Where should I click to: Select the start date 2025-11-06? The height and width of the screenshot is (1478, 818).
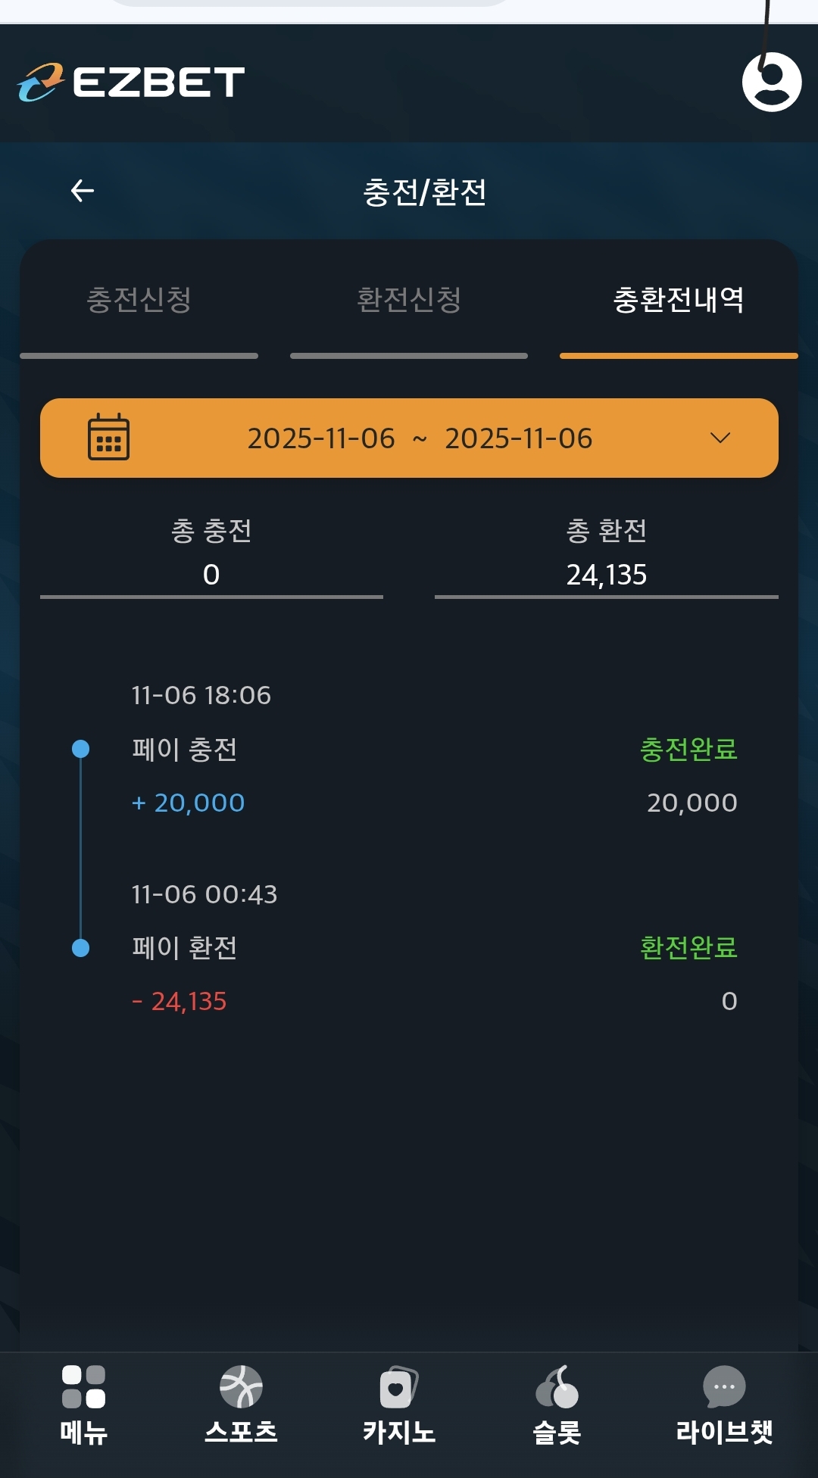tap(321, 438)
